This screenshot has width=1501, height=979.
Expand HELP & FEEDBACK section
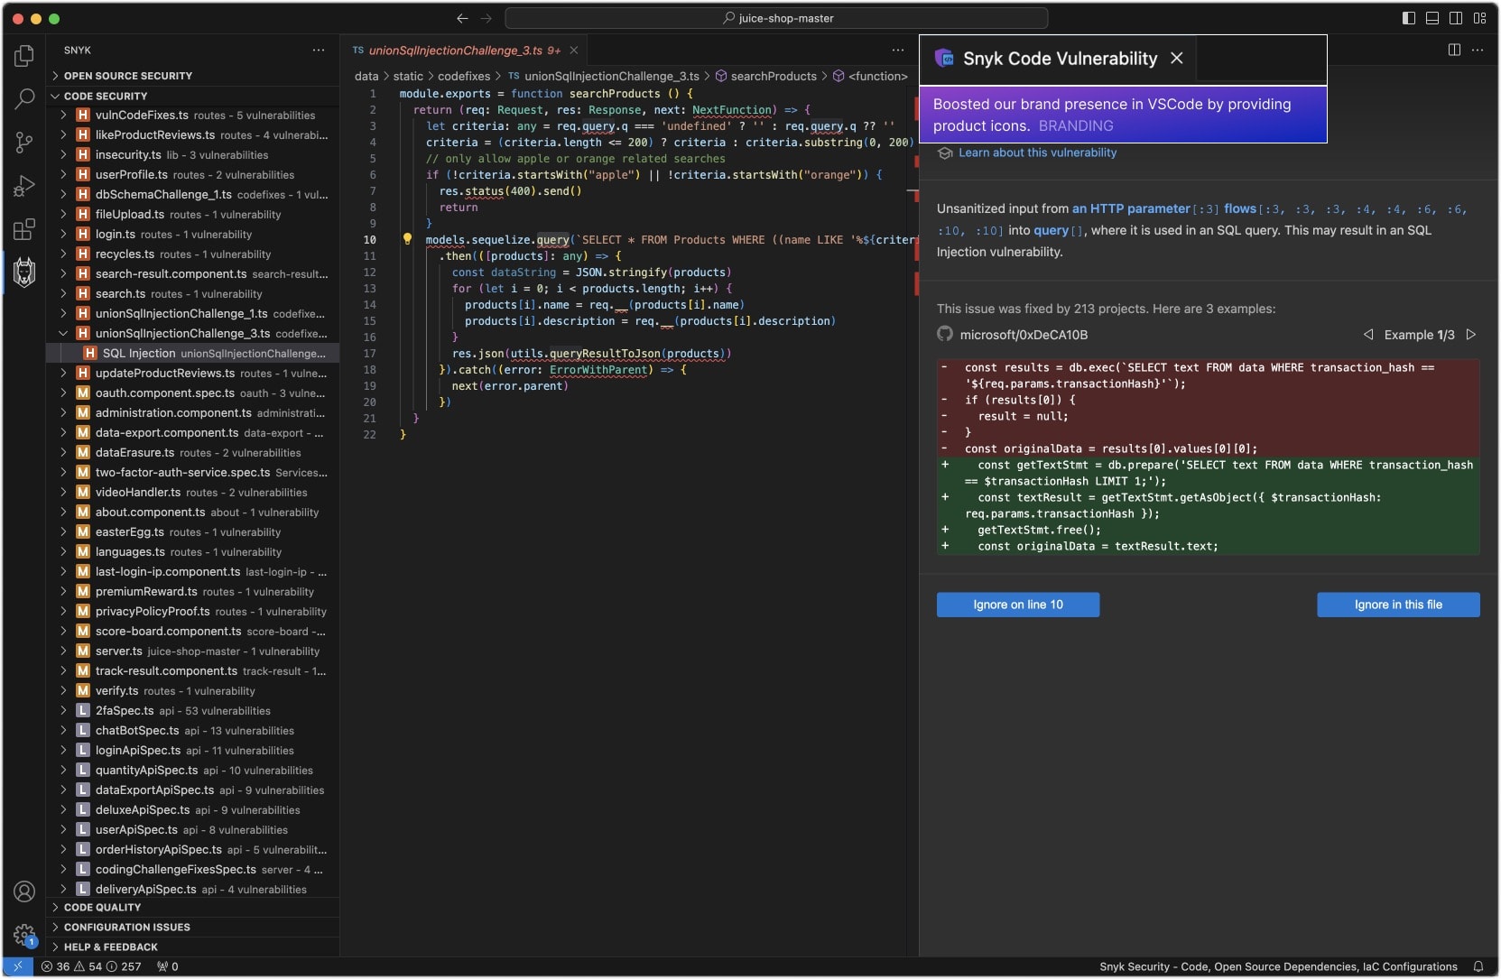[193, 947]
